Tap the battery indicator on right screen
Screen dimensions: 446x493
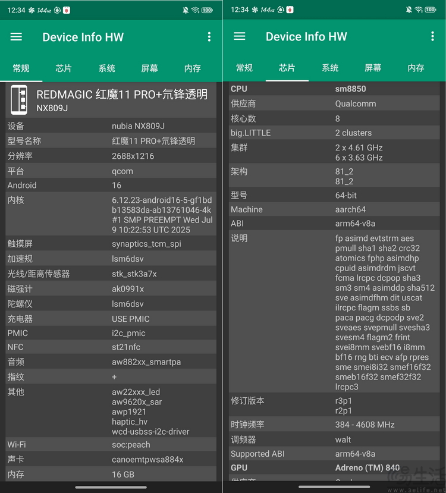[x=430, y=10]
